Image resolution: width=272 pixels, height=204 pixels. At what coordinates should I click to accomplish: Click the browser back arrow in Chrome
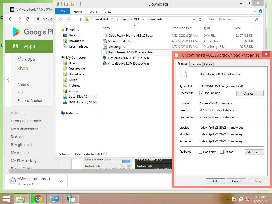pos(11,19)
